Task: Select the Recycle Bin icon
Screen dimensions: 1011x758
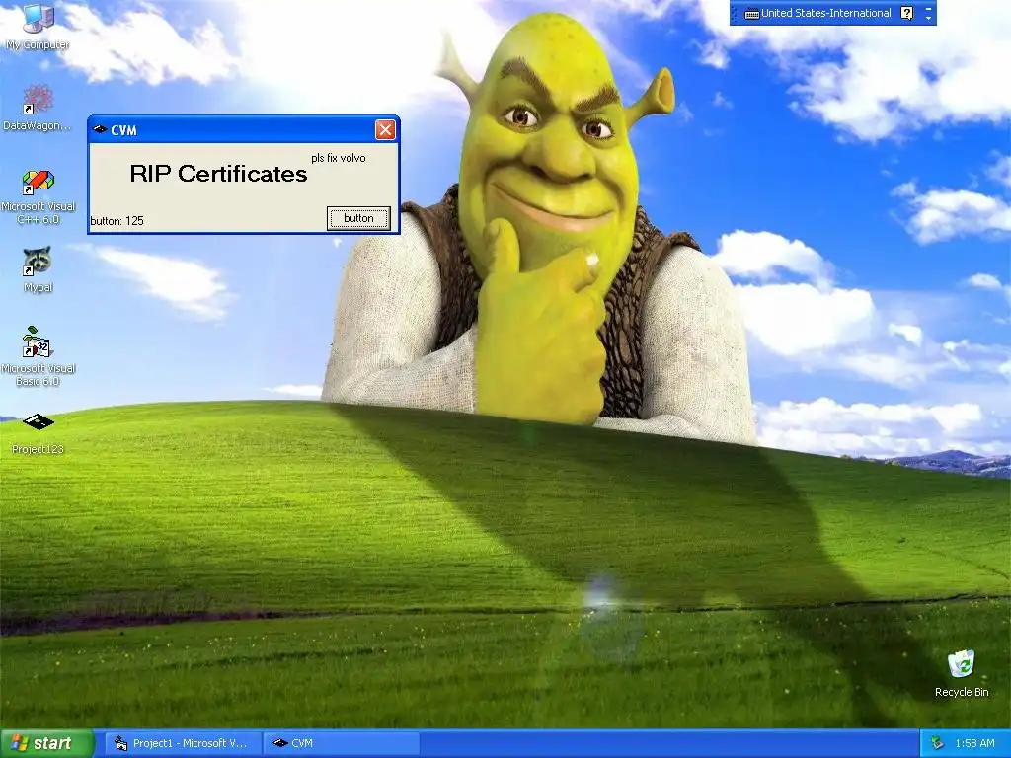Action: (962, 673)
